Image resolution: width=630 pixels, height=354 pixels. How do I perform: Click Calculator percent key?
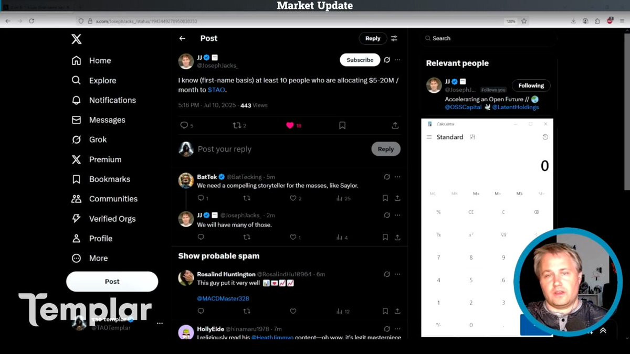(438, 212)
